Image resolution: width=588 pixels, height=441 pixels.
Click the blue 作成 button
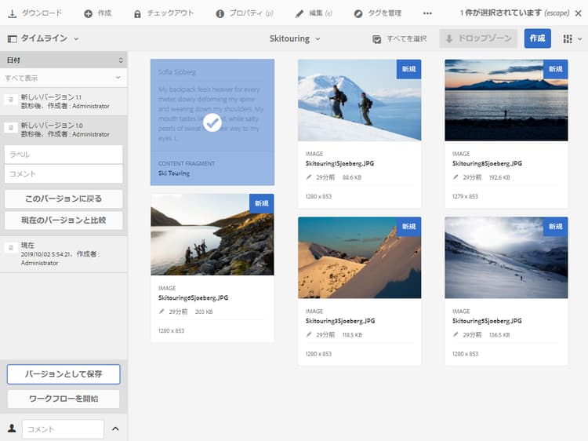(537, 38)
